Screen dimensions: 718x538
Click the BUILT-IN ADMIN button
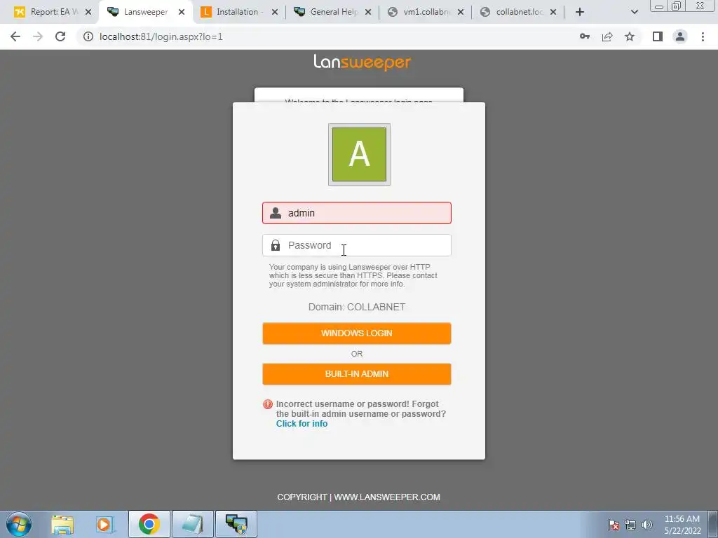[357, 374]
